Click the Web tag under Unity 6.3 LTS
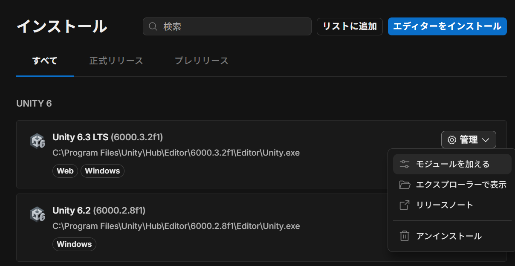This screenshot has width=515, height=266. (65, 171)
